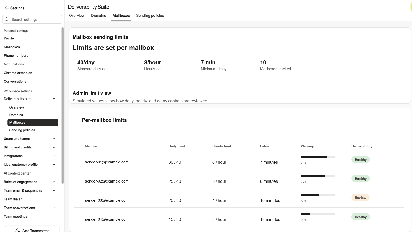This screenshot has height=232, width=412.
Task: Expand Ideal customer profile section
Action: coord(54,165)
